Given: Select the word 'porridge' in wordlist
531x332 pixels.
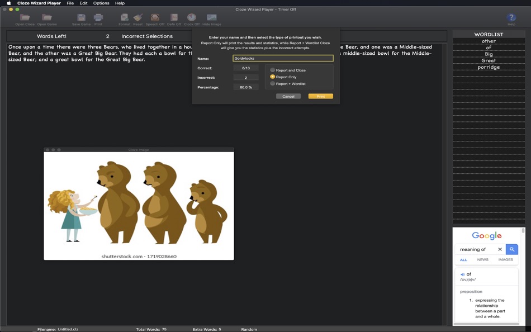Looking at the screenshot, I should [x=489, y=67].
